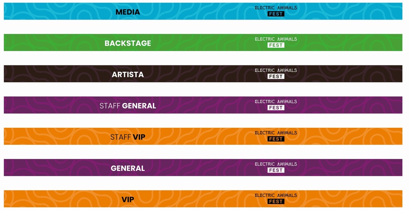Click Electric Animals Fest logo on blue band
This screenshot has width=410, height=210.
276,11
